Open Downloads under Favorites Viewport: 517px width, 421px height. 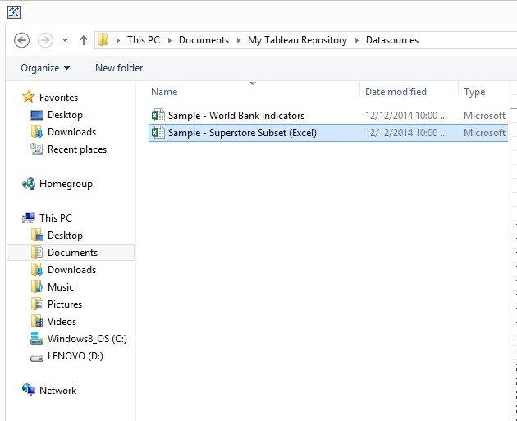coord(71,132)
